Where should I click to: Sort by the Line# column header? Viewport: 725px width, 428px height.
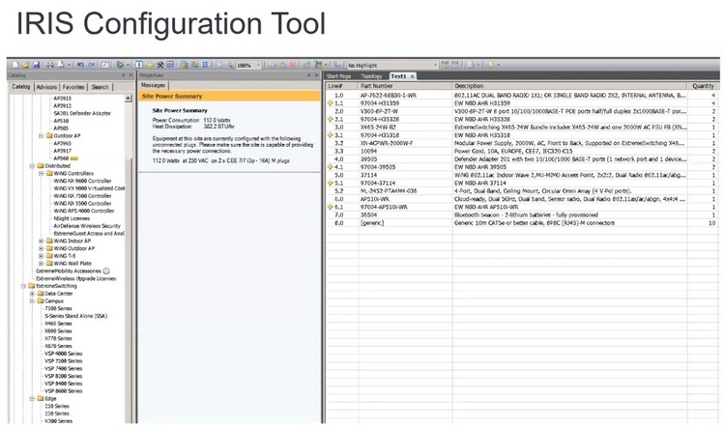[342, 86]
